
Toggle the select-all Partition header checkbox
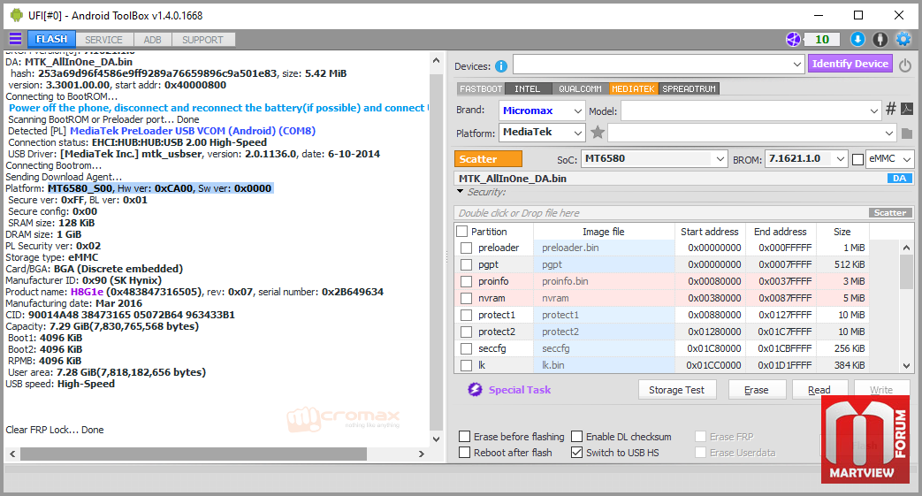(462, 232)
